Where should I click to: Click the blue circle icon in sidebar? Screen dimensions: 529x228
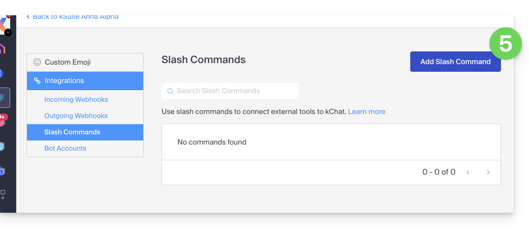coord(2,73)
